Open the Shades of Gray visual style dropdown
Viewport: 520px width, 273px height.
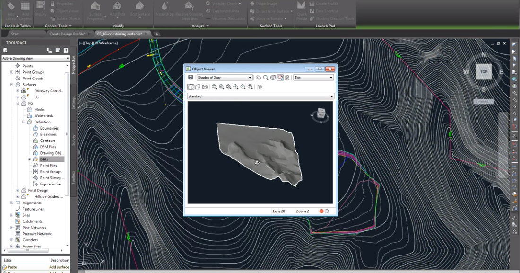point(225,78)
